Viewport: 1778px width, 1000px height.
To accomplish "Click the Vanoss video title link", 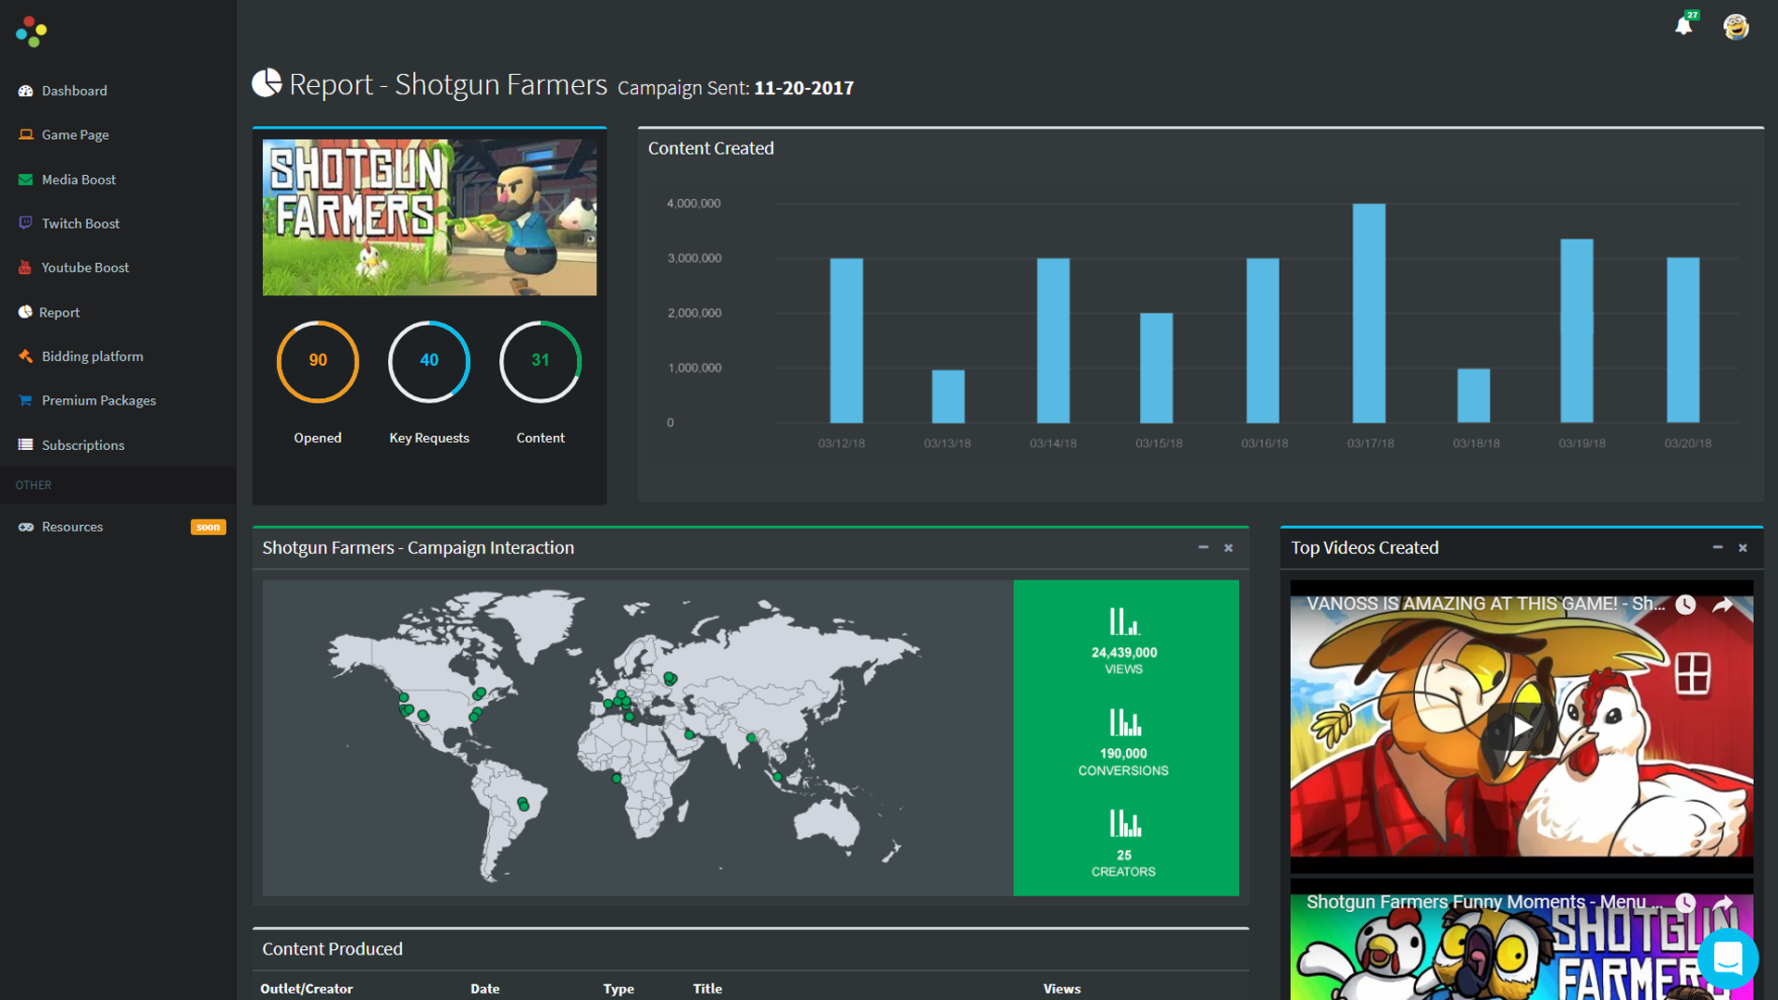I will 1482,604.
